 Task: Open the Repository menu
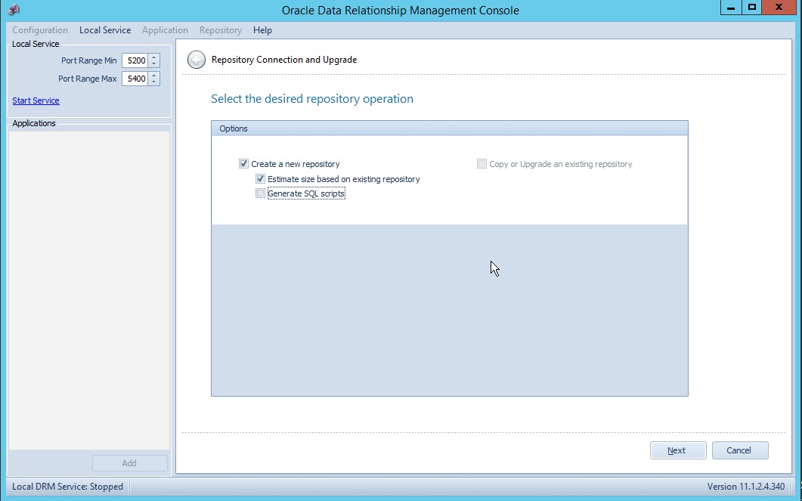pos(220,30)
